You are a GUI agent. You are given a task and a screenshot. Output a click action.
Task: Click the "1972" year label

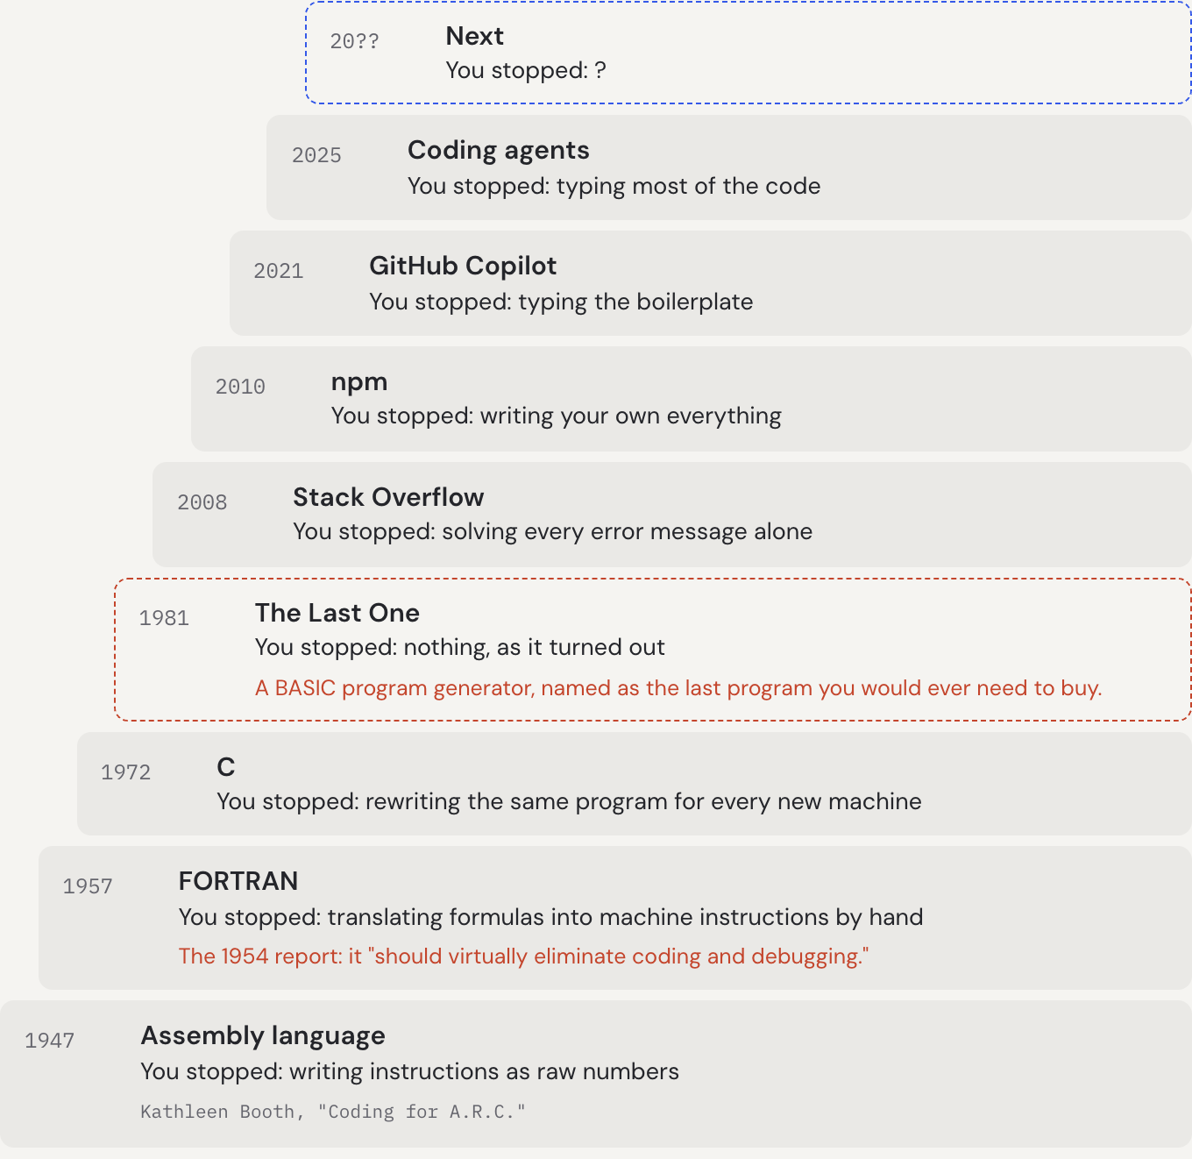tap(125, 772)
